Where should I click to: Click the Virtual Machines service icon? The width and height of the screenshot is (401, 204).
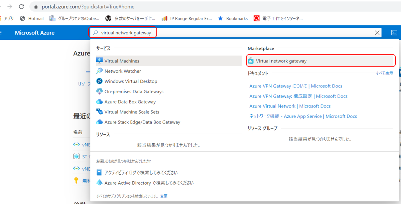[x=100, y=61]
